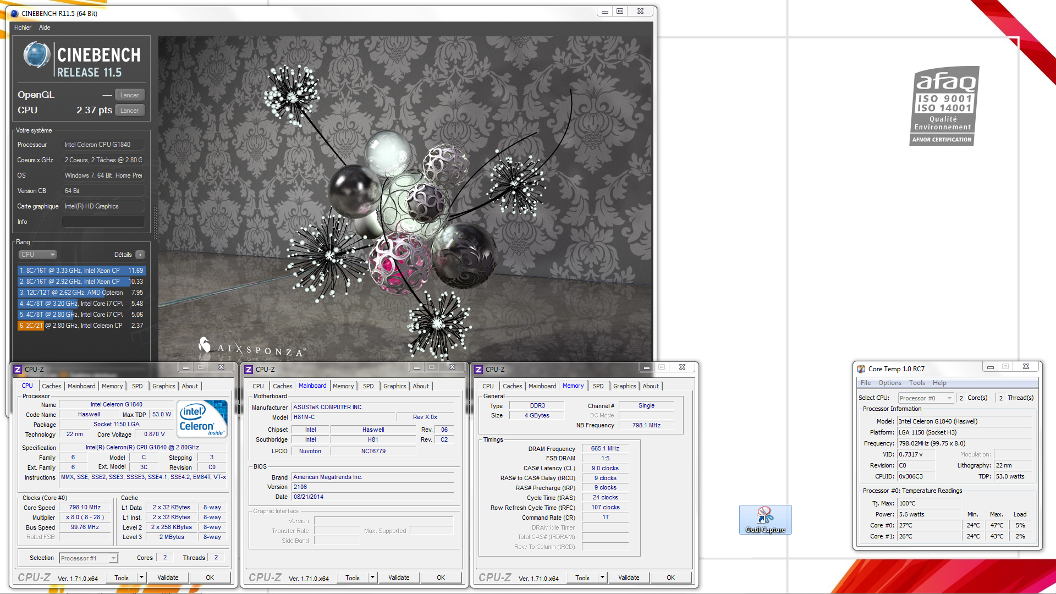Click the Max TDP value 53.0 W
The width and height of the screenshot is (1056, 594).
(162, 415)
